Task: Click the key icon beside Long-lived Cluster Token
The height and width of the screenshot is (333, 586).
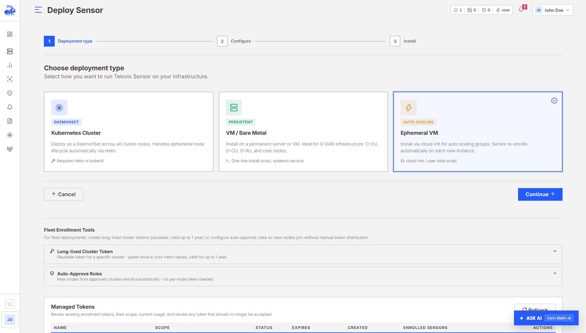Action: pyautogui.click(x=52, y=251)
